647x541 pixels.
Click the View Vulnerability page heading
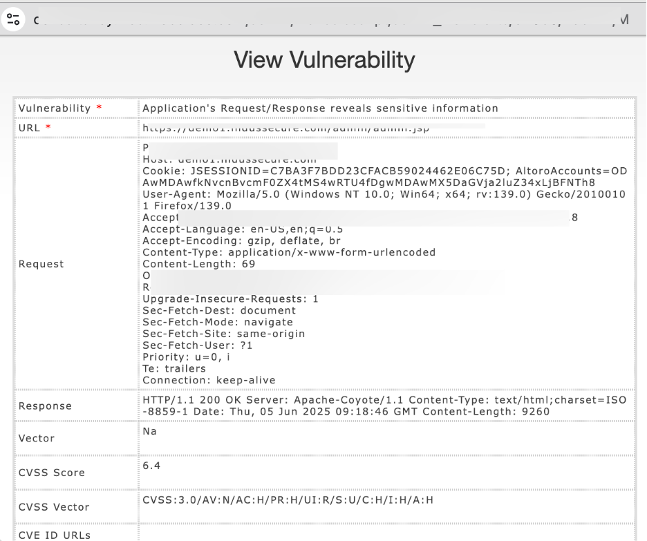click(x=324, y=60)
